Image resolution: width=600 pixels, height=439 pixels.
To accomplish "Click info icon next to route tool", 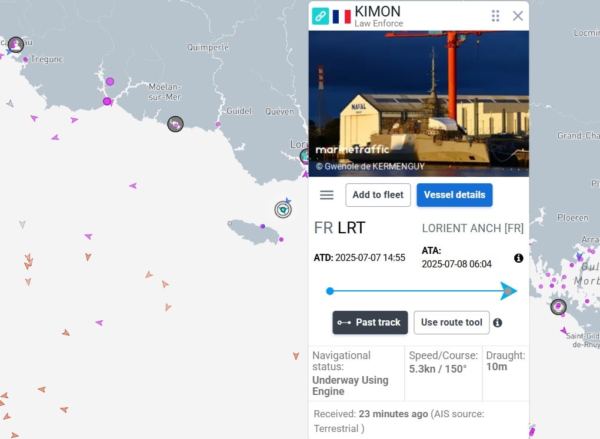I will click(x=498, y=323).
